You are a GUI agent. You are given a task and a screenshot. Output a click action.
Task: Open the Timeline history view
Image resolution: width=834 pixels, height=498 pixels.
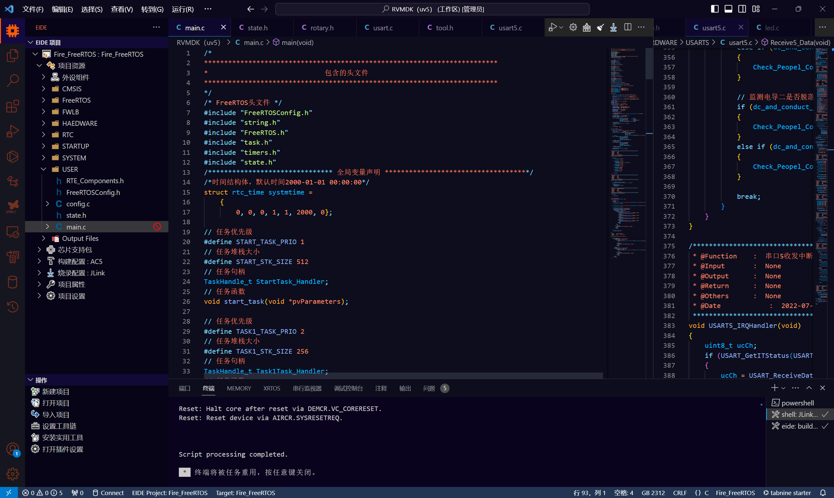(12, 307)
